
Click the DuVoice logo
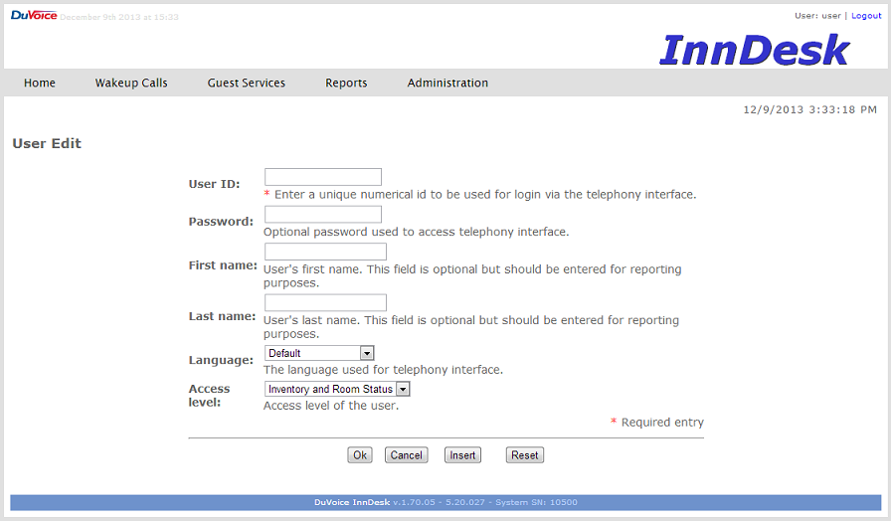34,15
